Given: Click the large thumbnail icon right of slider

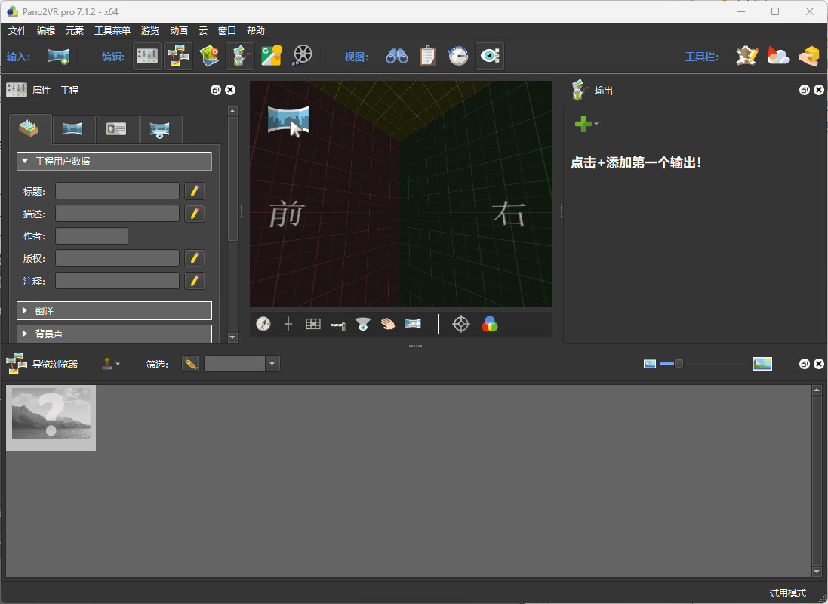Looking at the screenshot, I should pos(762,364).
